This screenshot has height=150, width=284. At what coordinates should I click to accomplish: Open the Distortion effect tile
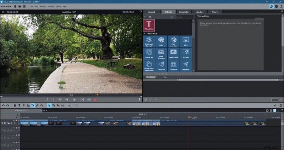174,66
